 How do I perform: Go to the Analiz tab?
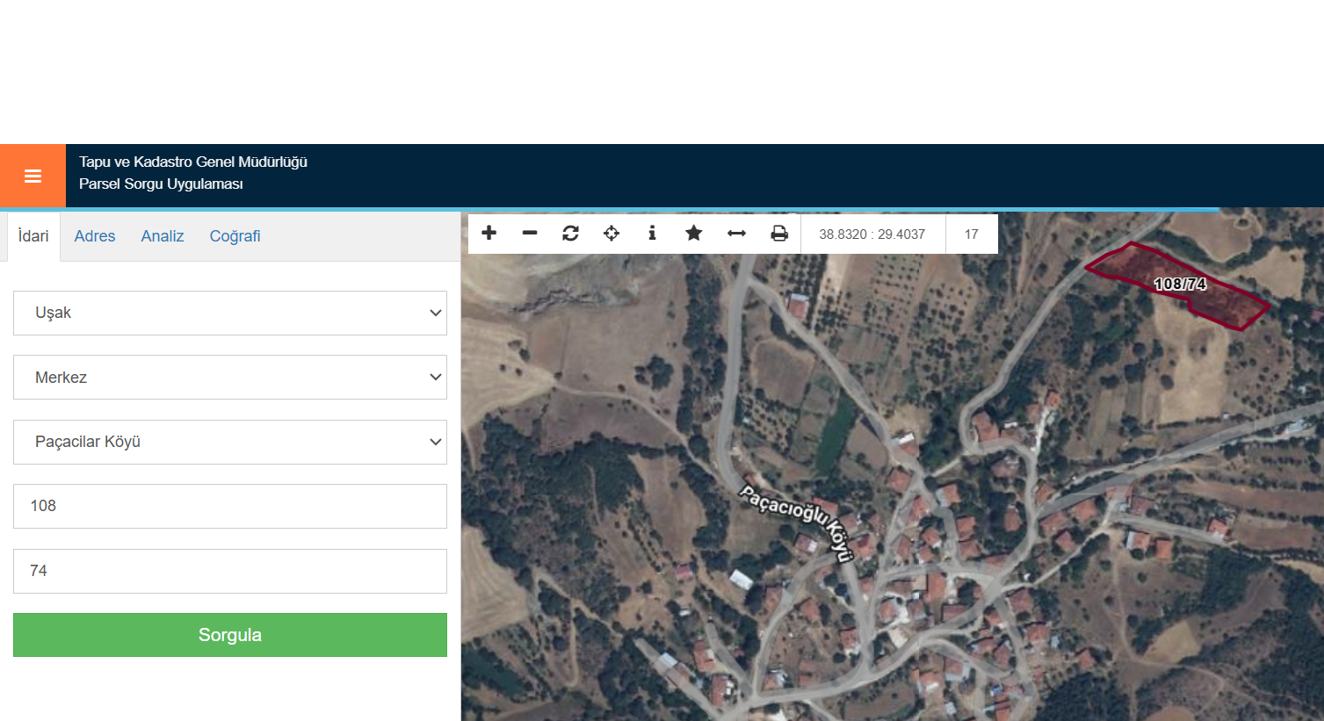click(x=163, y=236)
